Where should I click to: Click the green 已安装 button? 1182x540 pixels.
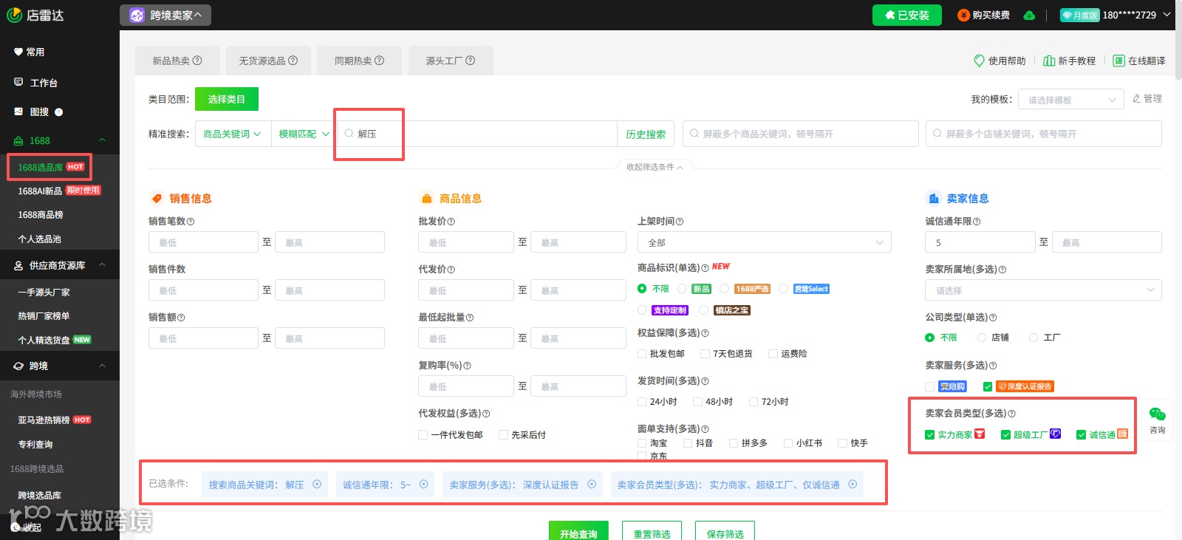(x=907, y=16)
